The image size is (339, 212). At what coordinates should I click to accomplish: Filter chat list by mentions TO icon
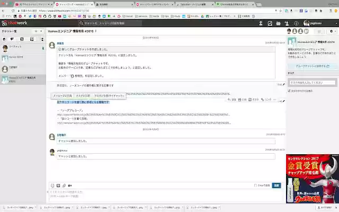(x=22, y=39)
